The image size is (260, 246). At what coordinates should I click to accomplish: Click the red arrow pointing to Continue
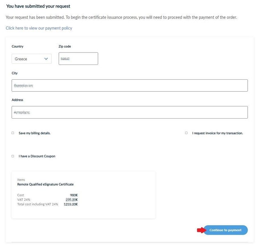tap(200, 230)
